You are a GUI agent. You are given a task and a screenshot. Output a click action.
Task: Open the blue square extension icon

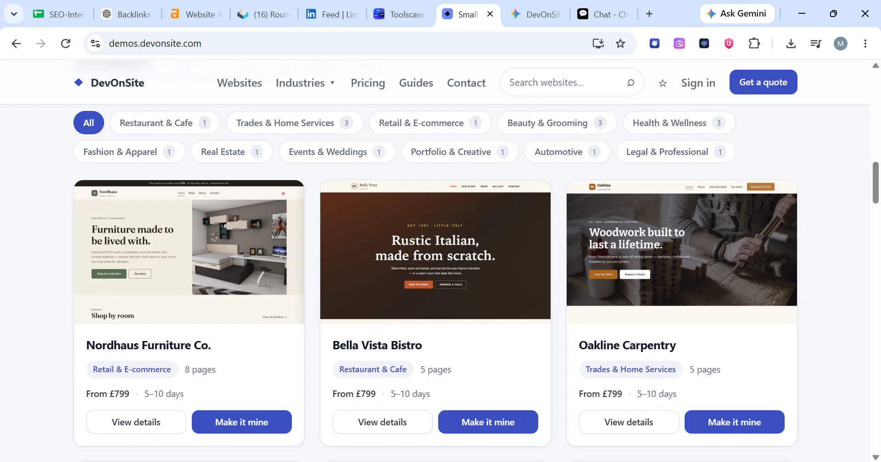pos(655,44)
